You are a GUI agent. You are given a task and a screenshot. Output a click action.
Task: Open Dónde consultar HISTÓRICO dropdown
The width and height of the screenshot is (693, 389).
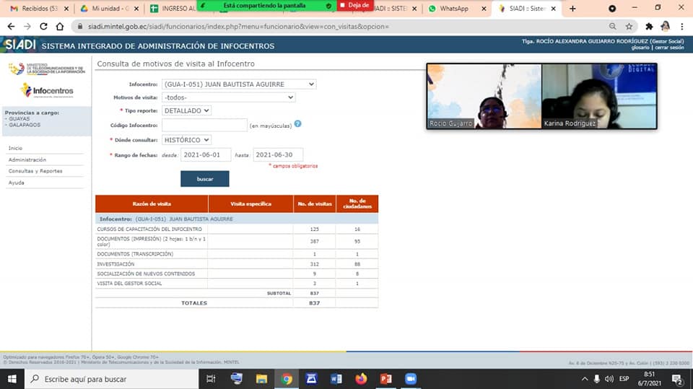click(186, 140)
